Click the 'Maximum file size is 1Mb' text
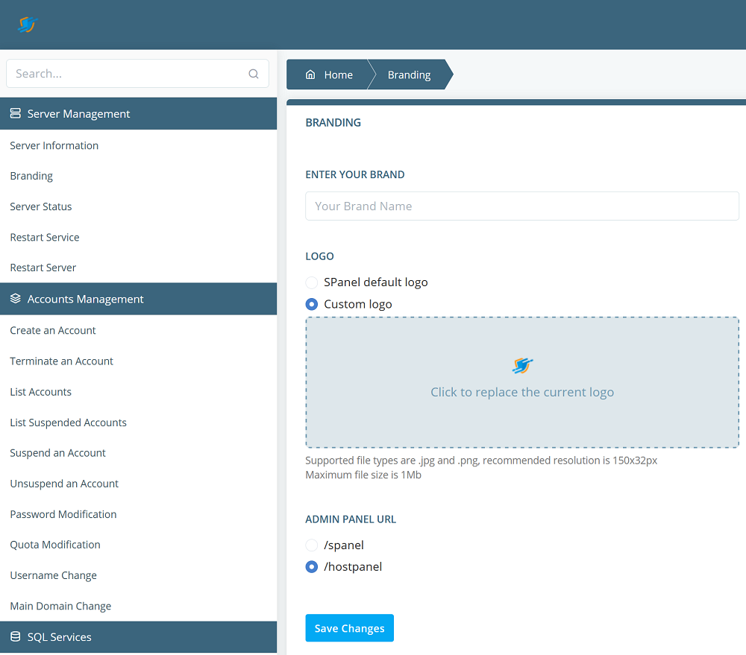746x655 pixels. click(363, 475)
